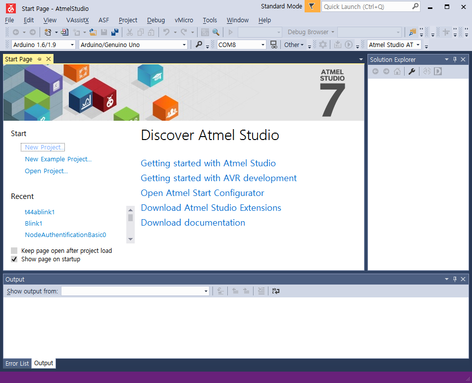
Task: Click the quick launch filter funnel icon
Action: pyautogui.click(x=312, y=6)
